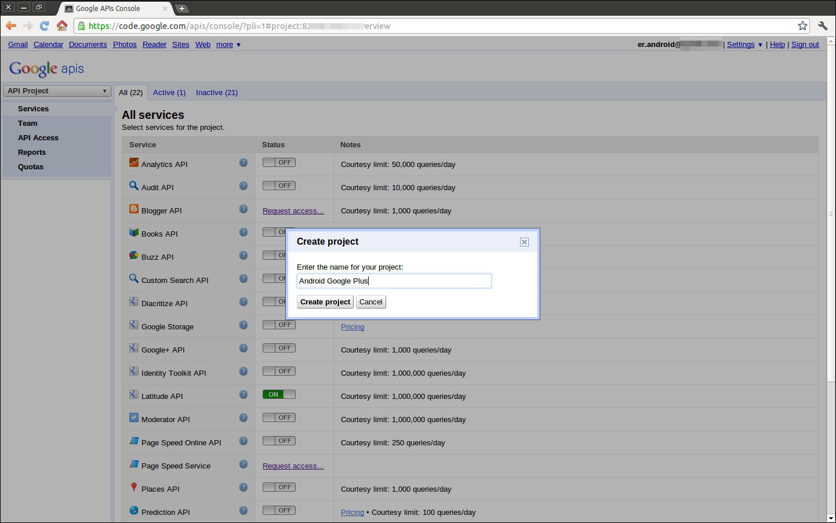Open a new browser tab
Viewport: 836px width, 523px height.
(181, 8)
